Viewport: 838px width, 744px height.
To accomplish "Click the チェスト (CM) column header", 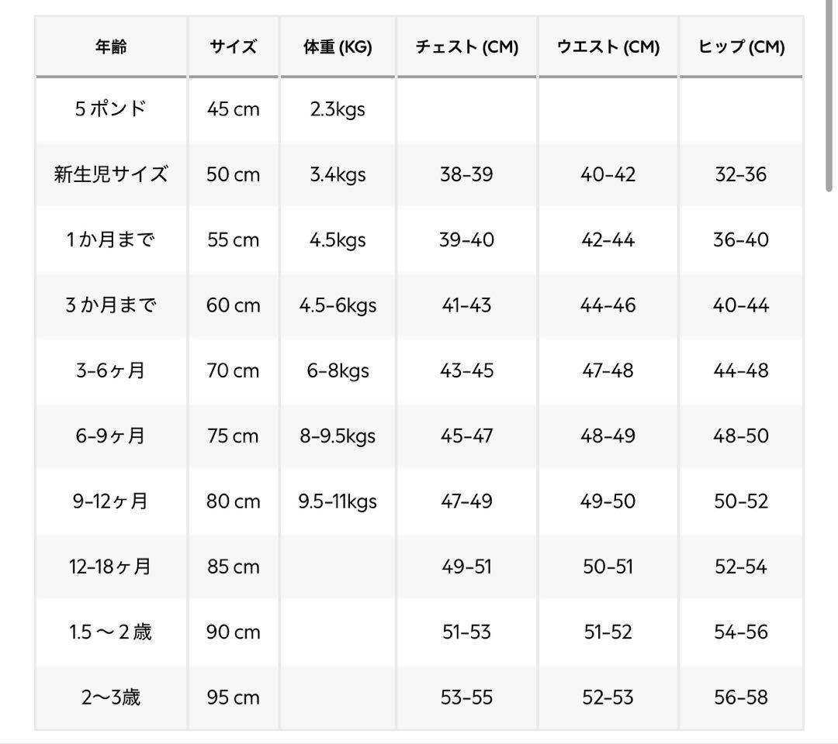I will point(466,47).
